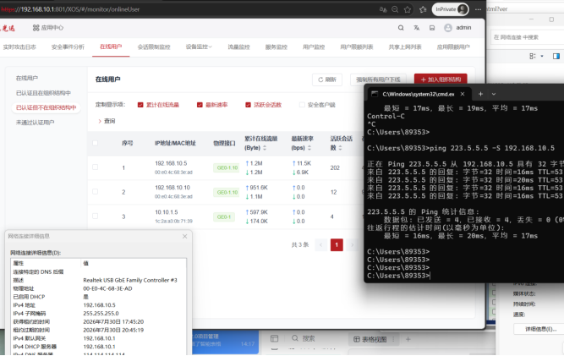Close the 网络连接详细信息 dialog
564x356 pixels.
(184, 236)
